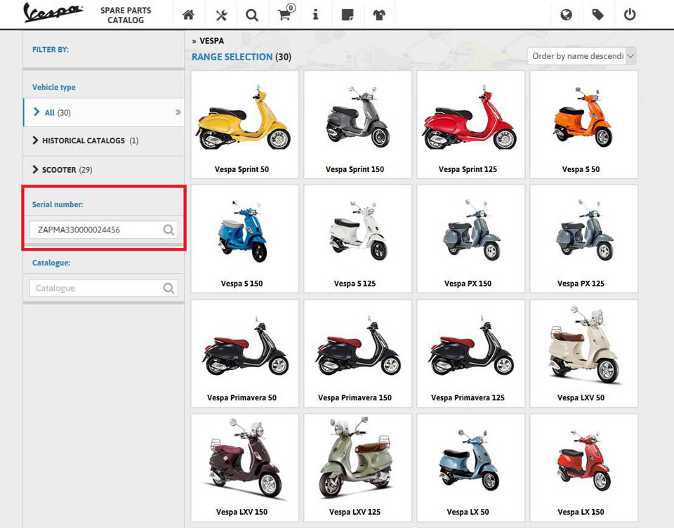This screenshot has width=674, height=528.
Task: Open Vespa Primavera 50 model
Action: 244,353
